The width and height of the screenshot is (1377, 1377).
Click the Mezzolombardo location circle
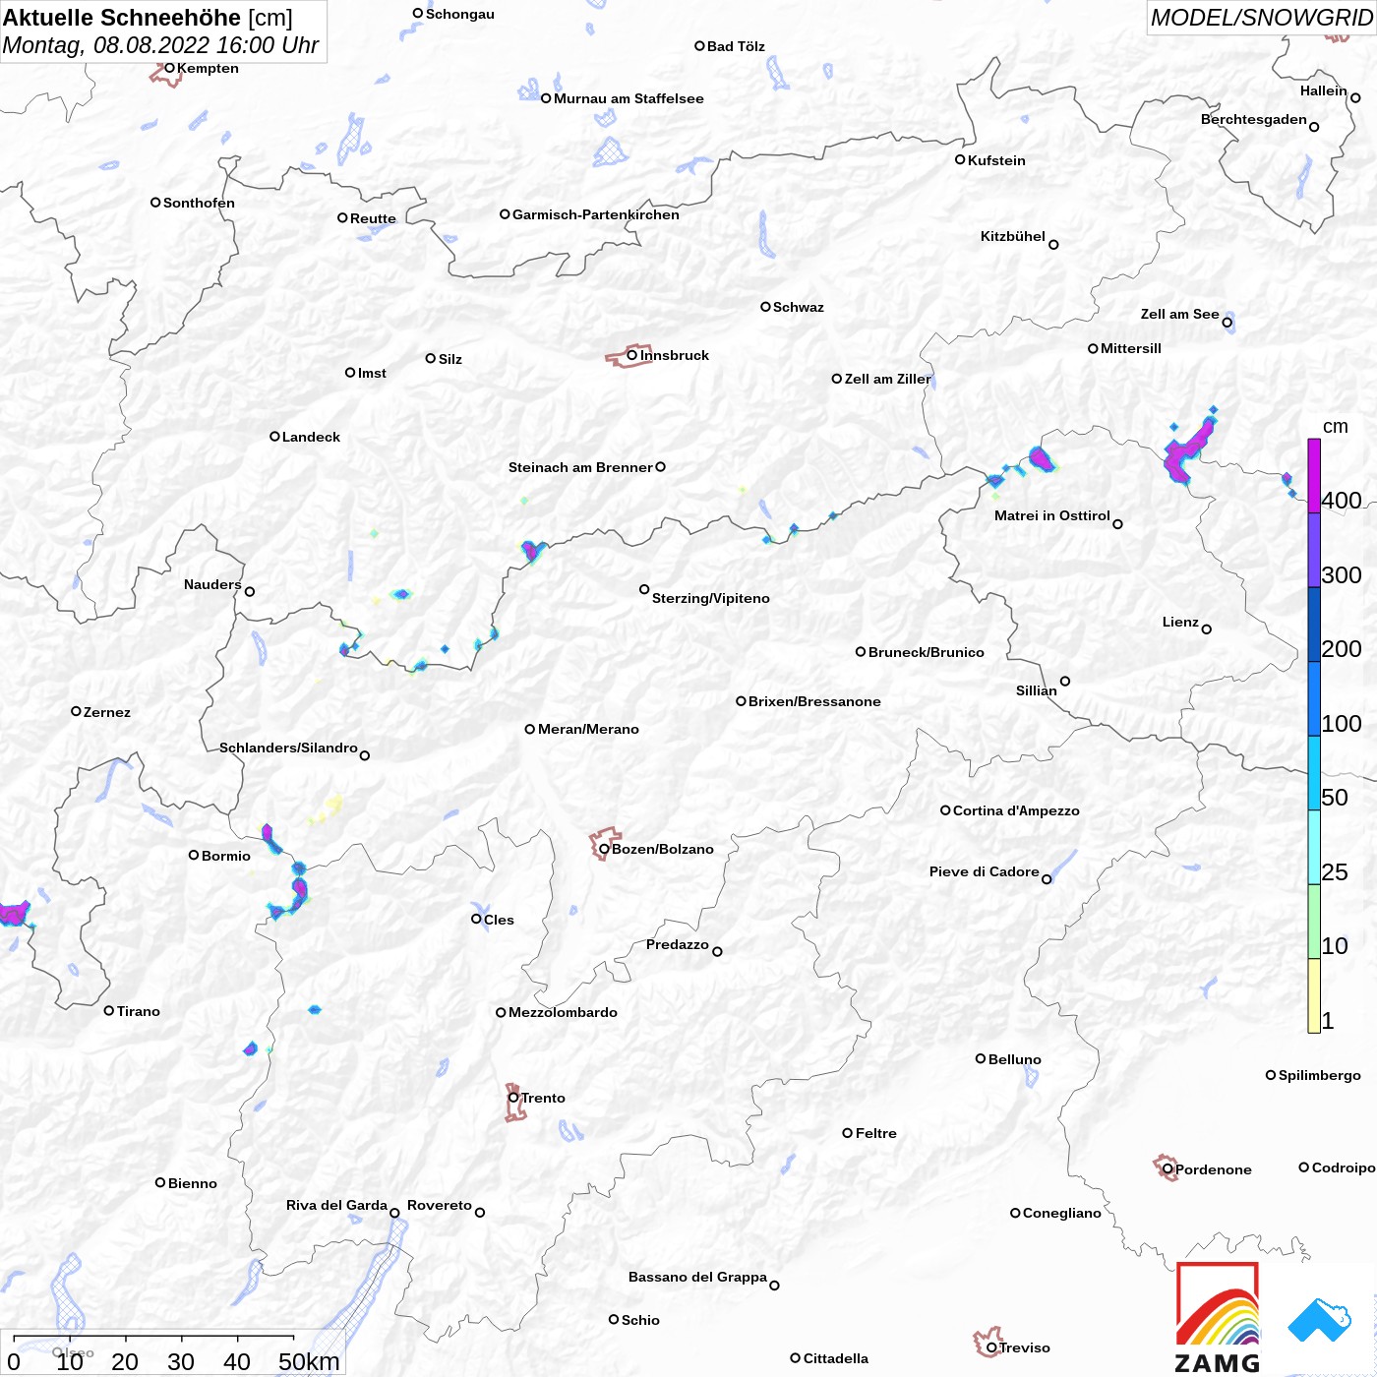[501, 1012]
